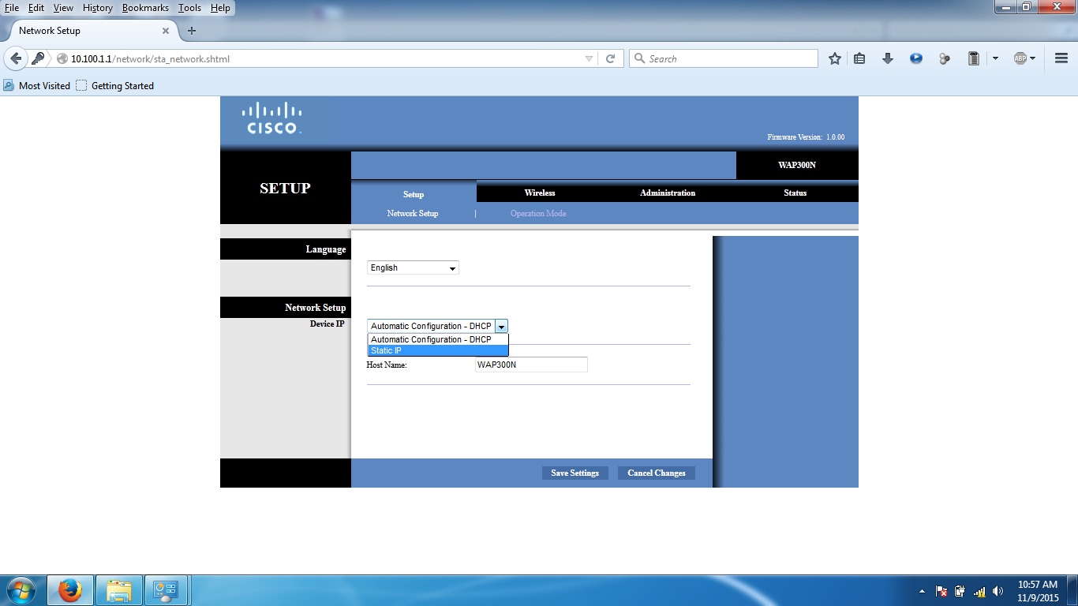Open the Bookmarks menu
The height and width of the screenshot is (606, 1078).
pyautogui.click(x=145, y=8)
